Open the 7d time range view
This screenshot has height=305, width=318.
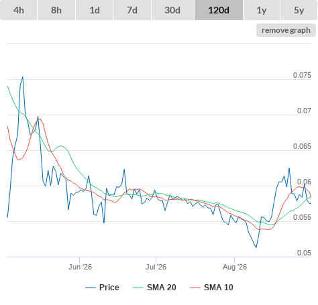tap(132, 10)
